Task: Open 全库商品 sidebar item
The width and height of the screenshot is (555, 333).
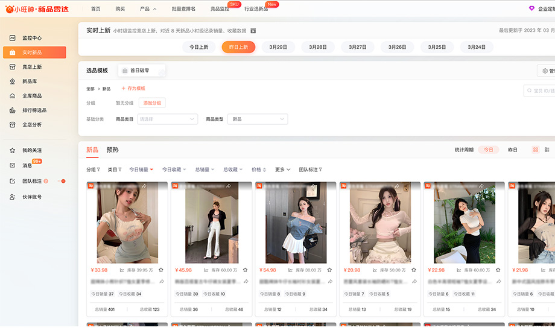Action: [x=32, y=96]
